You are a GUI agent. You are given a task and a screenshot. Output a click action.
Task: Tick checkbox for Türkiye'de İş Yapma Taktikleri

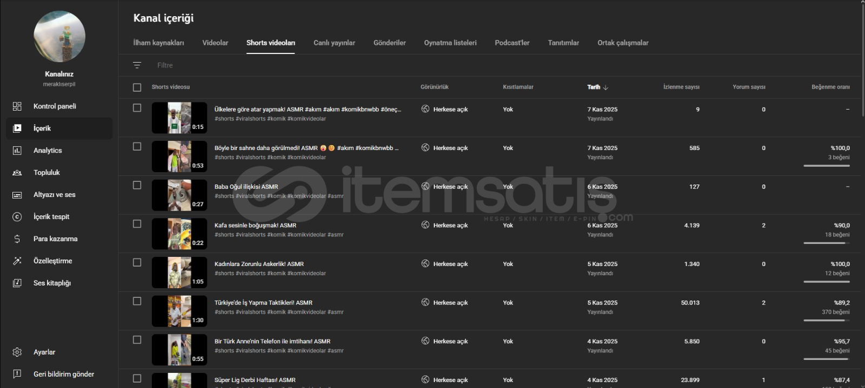click(x=137, y=301)
